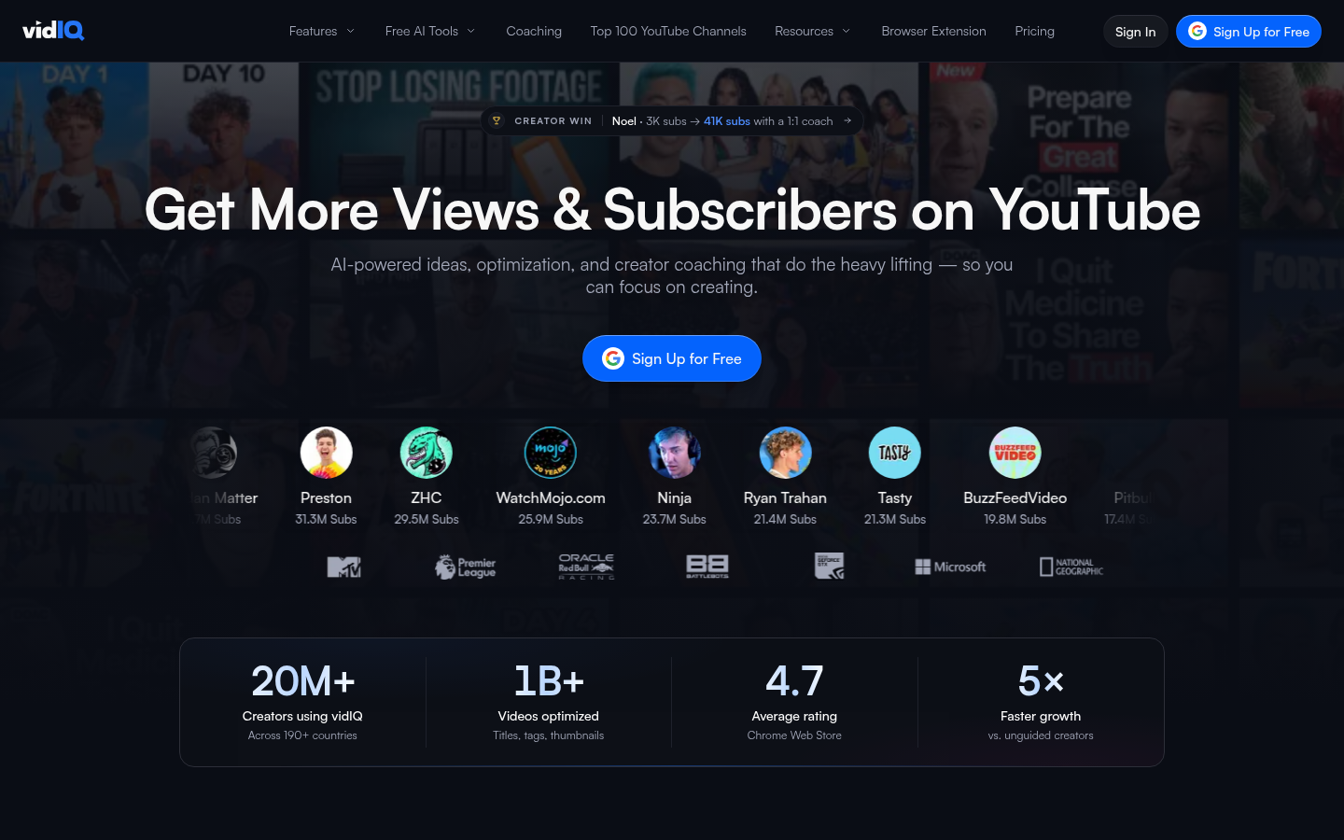Viewport: 1344px width, 840px height.
Task: Click the Ryan Trahan channel avatar
Action: tap(785, 453)
